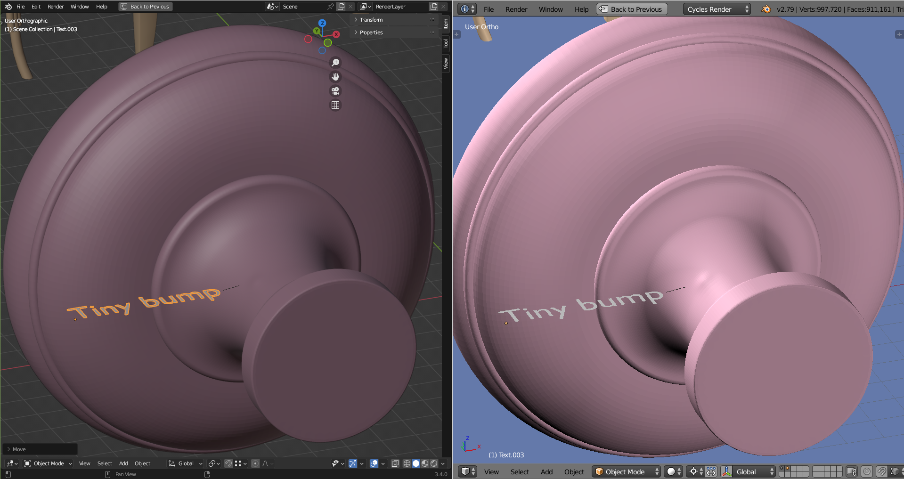This screenshot has height=479, width=904.
Task: Open viewport shading selector in right viewport
Action: pyautogui.click(x=673, y=471)
